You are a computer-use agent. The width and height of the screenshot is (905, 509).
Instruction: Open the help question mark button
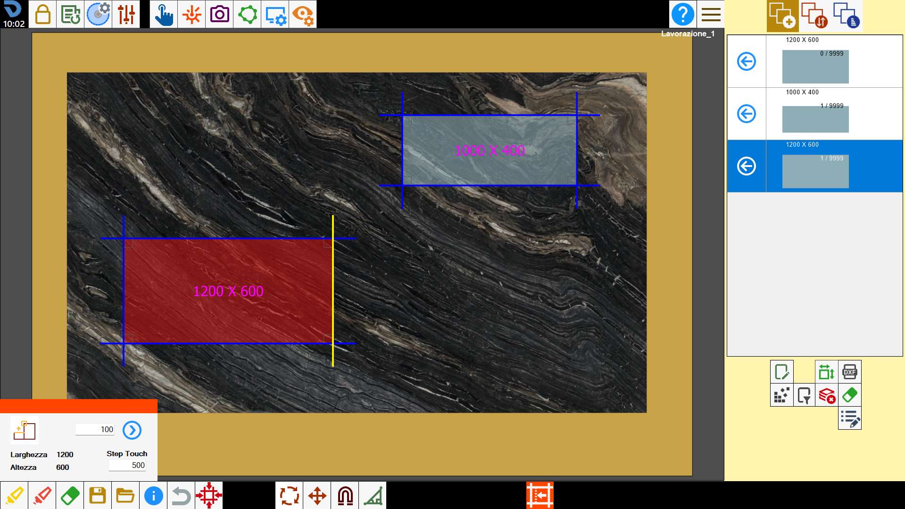pyautogui.click(x=682, y=14)
